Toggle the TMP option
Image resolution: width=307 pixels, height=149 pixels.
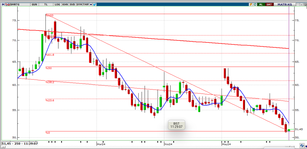pyautogui.click(x=85, y=4)
